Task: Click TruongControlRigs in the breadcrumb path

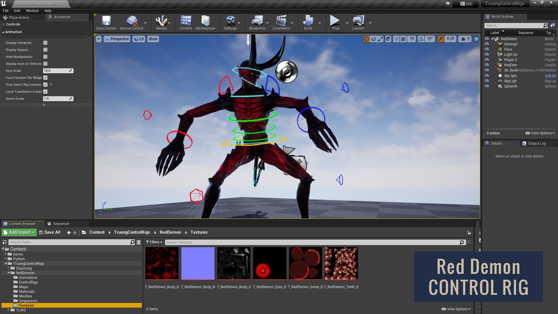Action: coord(132,232)
